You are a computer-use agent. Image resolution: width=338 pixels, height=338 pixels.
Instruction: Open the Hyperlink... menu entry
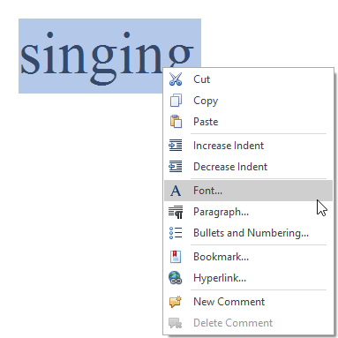(249, 278)
